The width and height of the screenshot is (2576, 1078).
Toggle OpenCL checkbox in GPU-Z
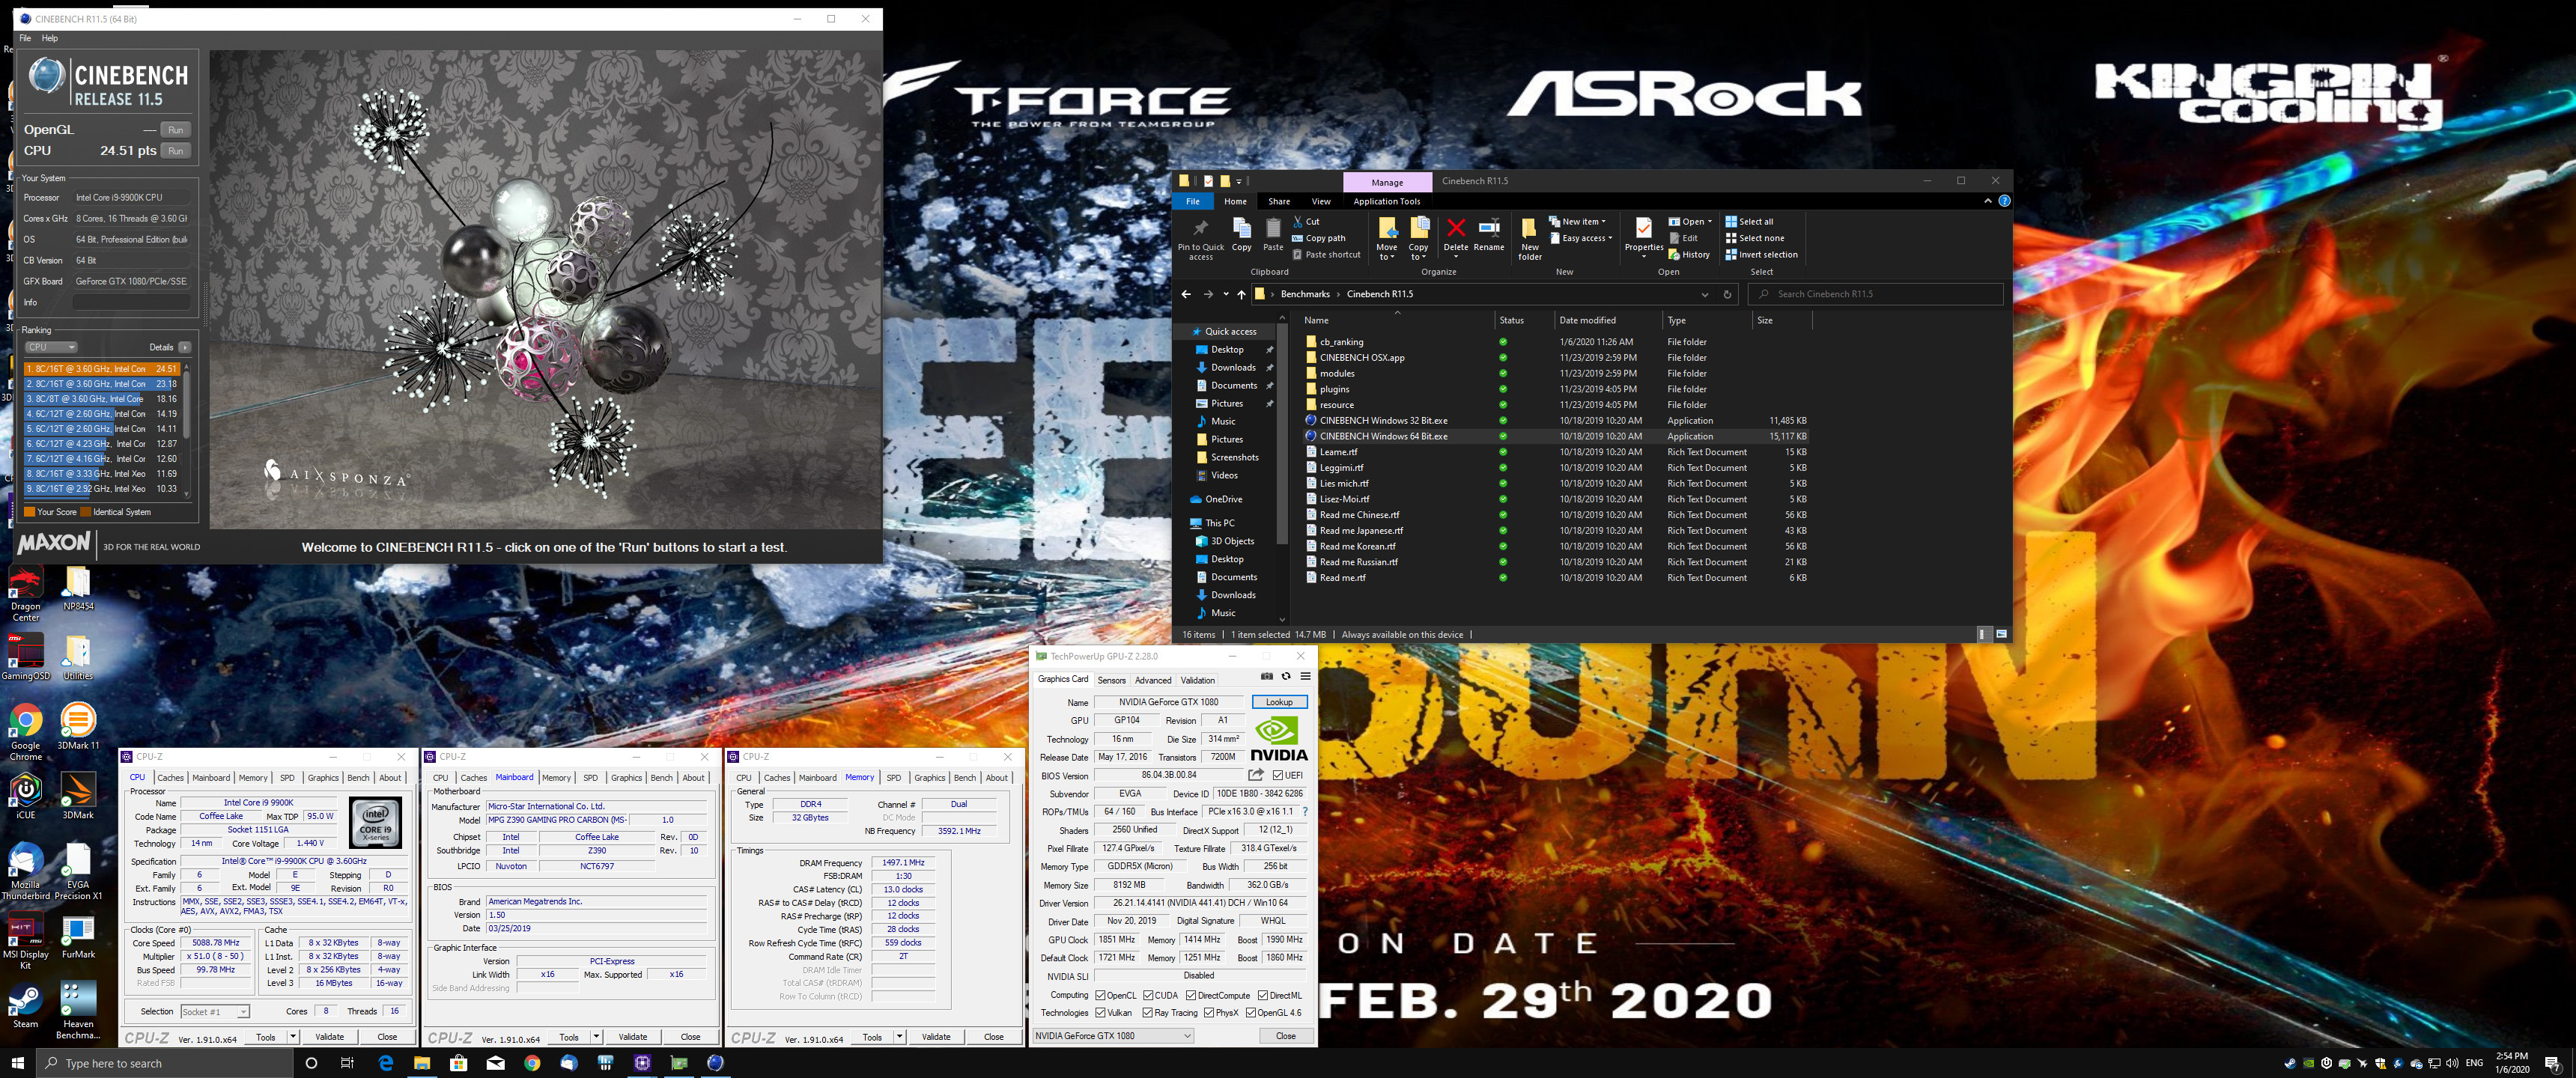point(1100,996)
